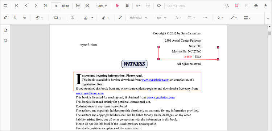Redo the last action
This screenshot has height=131, width=272.
(148, 6)
